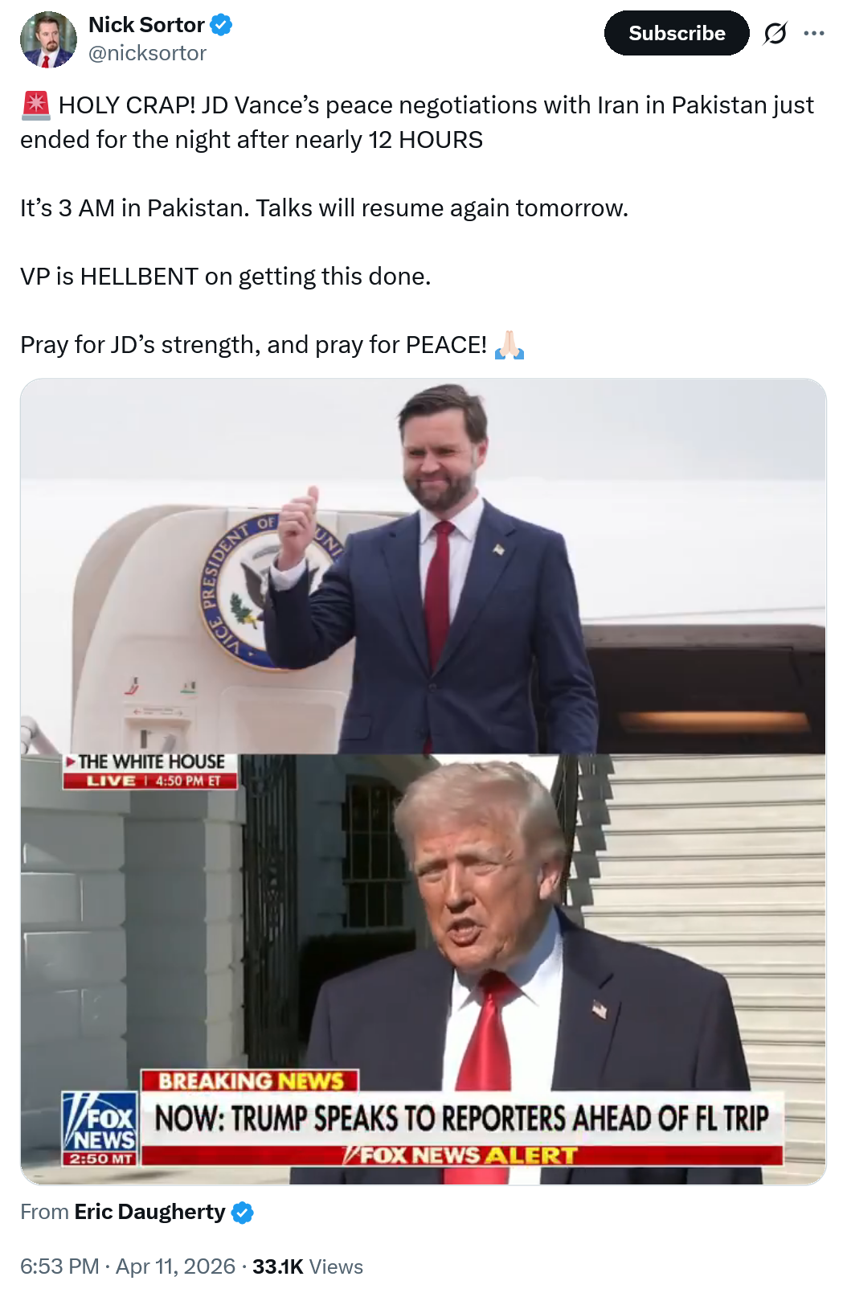This screenshot has width=843, height=1289.
Task: Click the verified badge beside Nick Sortor
Action: 221,25
